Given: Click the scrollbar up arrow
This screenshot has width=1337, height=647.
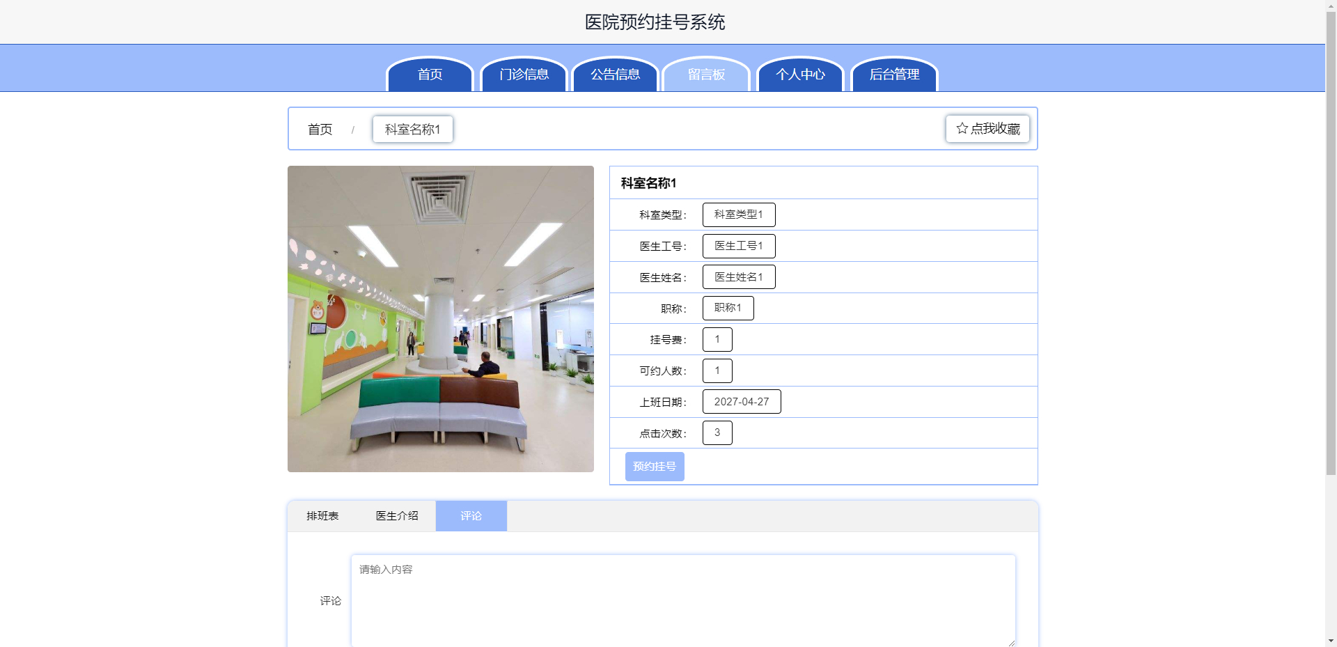Looking at the screenshot, I should [x=1331, y=4].
